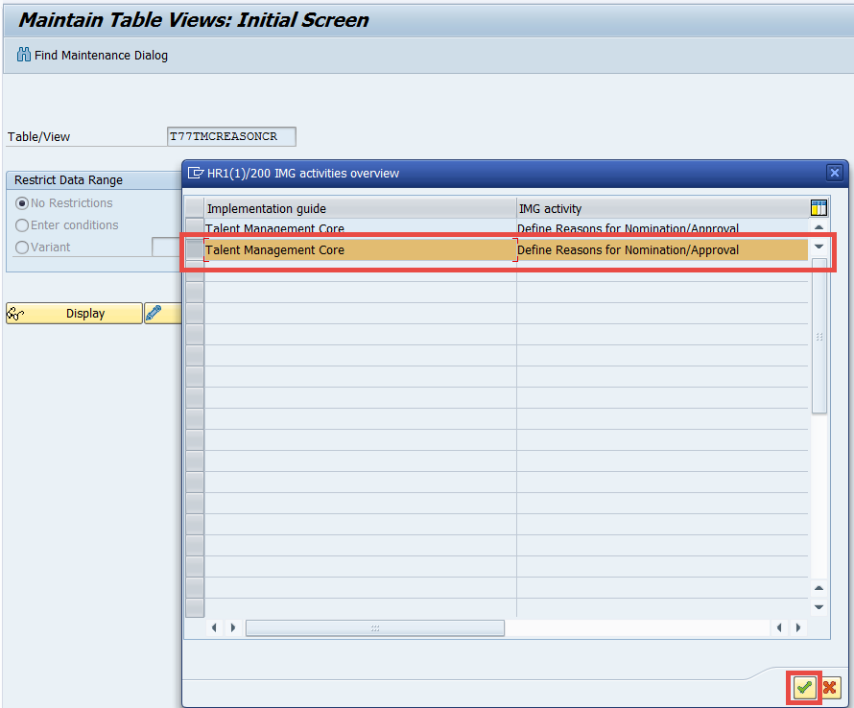Click the Display button

[x=86, y=313]
